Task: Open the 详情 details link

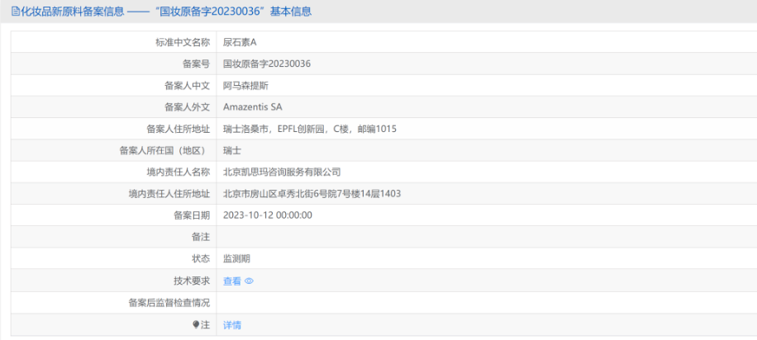Action: pos(232,325)
